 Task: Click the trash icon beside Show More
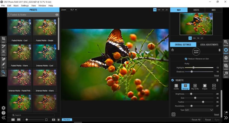(219, 50)
